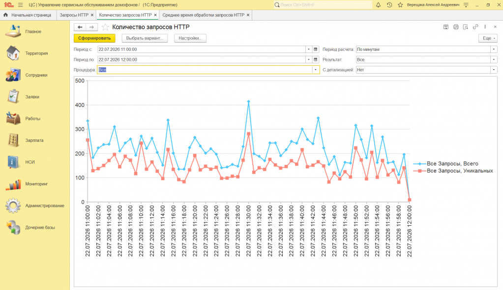Viewport: 503px width, 290px height.
Task: Switch to the Запросы HTTP tab
Action: [x=74, y=15]
